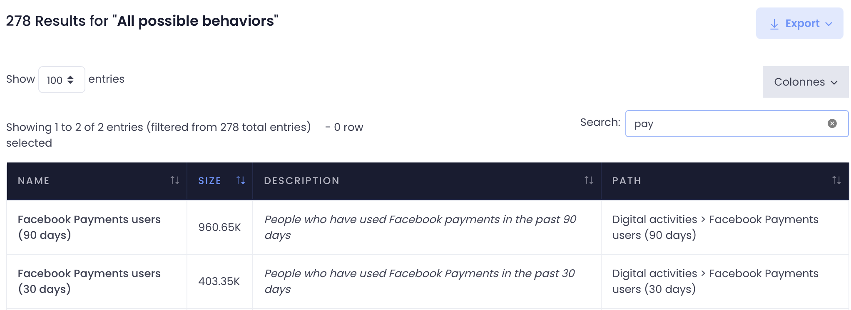The width and height of the screenshot is (851, 310).
Task: Open the Export dropdown chevron
Action: click(x=829, y=24)
